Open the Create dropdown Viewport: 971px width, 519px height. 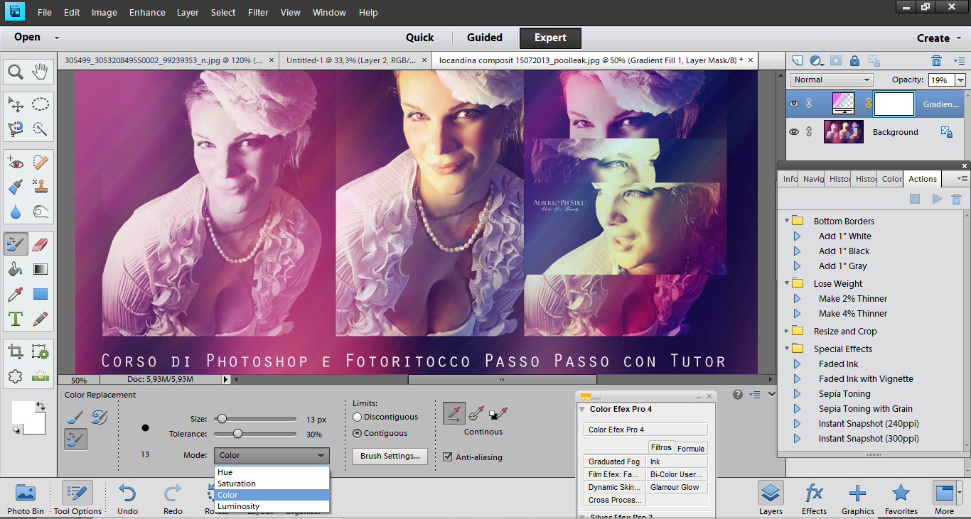point(939,38)
